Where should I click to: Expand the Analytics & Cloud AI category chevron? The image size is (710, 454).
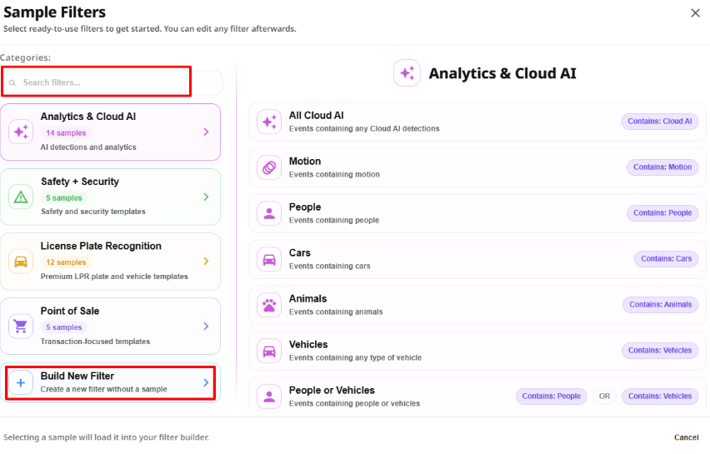pos(206,132)
